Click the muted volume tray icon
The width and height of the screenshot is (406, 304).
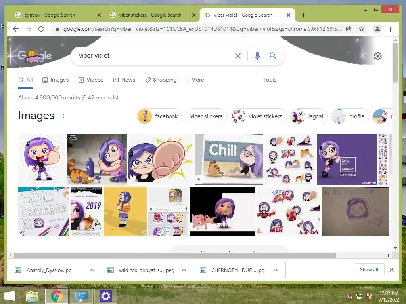350,296
